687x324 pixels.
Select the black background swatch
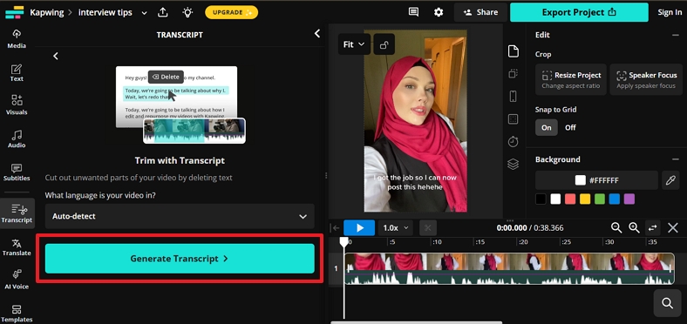click(x=541, y=199)
